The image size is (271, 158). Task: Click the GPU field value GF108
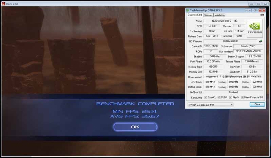pyautogui.click(x=212, y=26)
